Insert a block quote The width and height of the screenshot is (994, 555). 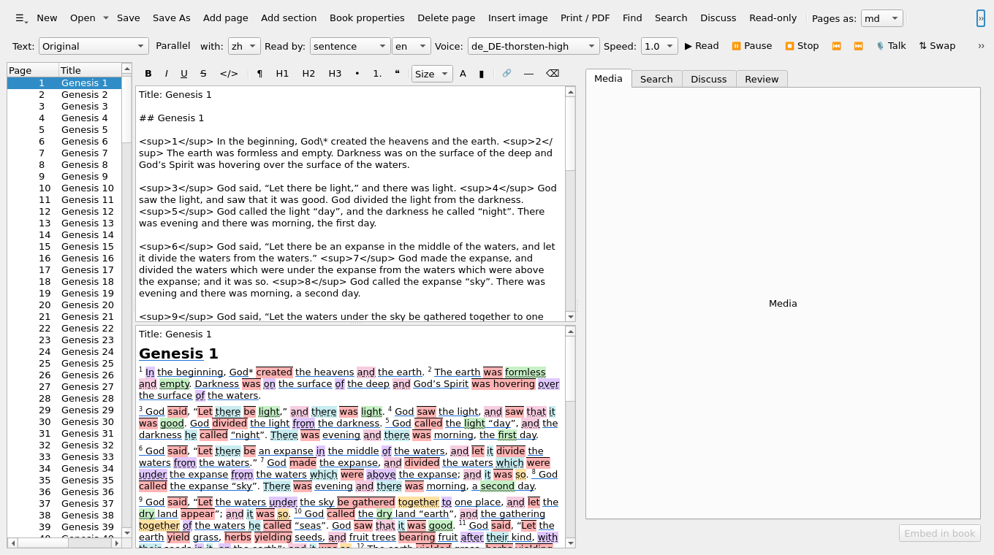pyautogui.click(x=397, y=73)
